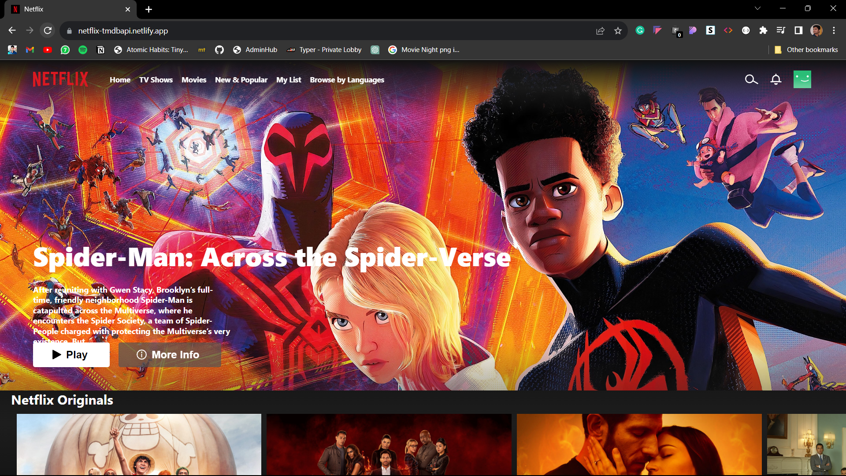This screenshot has height=476, width=846.
Task: Open the Gmail bookmark icon
Action: (30, 50)
